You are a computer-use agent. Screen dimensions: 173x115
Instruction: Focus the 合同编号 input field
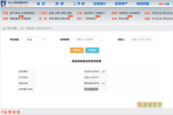[x=88, y=40]
